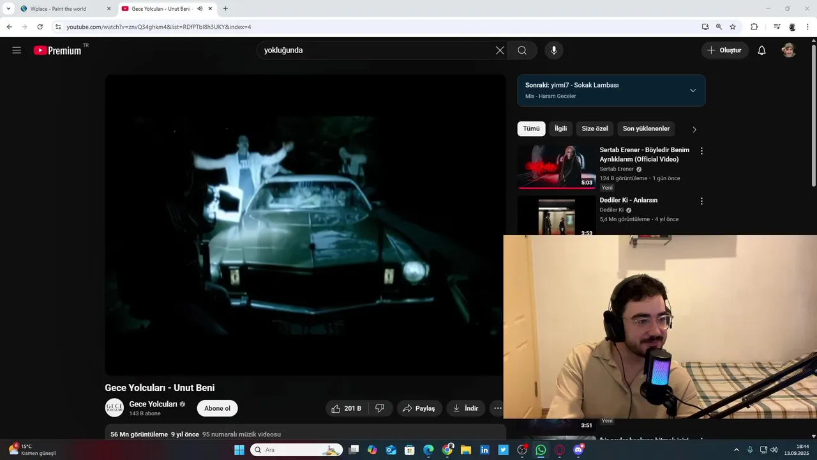The image size is (817, 460).
Task: Open Sertab Erener video thumbnail
Action: (x=556, y=167)
